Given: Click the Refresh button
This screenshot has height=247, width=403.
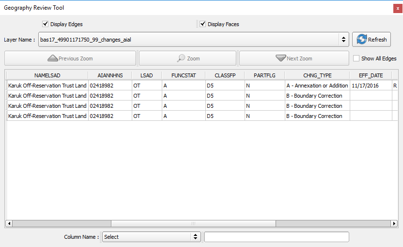Looking at the screenshot, I should pos(371,40).
